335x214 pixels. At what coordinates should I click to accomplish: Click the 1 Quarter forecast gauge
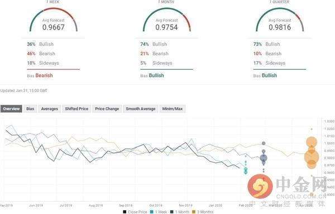click(x=280, y=20)
